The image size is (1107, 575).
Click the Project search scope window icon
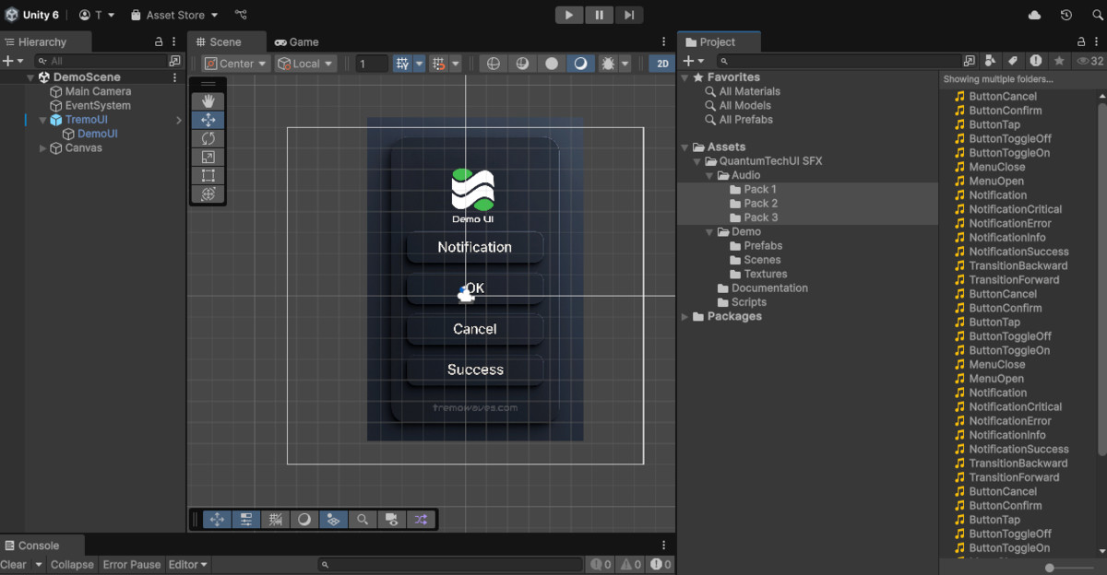pyautogui.click(x=969, y=61)
